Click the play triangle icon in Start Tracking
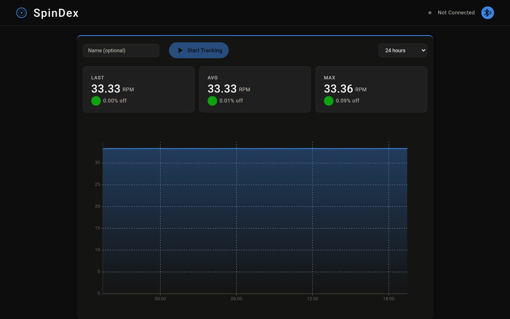Viewport: 510px width, 319px height. [x=180, y=50]
